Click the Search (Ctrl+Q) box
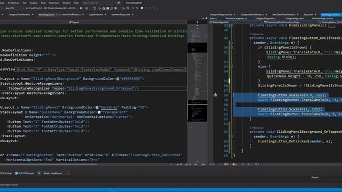Screen dimensions: 342x192 pos(99,3)
